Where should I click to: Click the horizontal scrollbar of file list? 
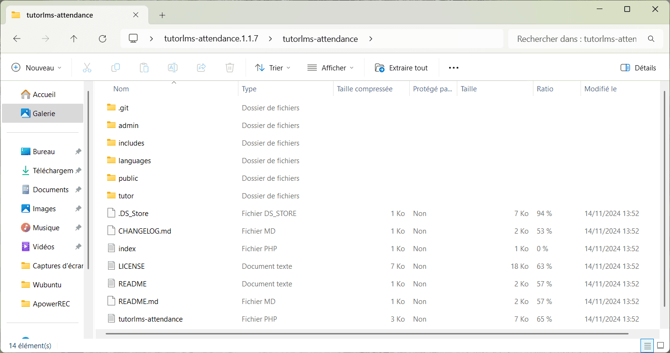(367, 333)
